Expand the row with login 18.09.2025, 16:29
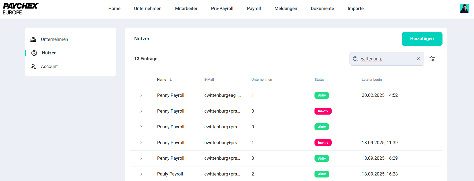 point(141,158)
